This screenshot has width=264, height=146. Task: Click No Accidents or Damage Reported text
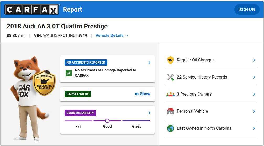point(105,73)
